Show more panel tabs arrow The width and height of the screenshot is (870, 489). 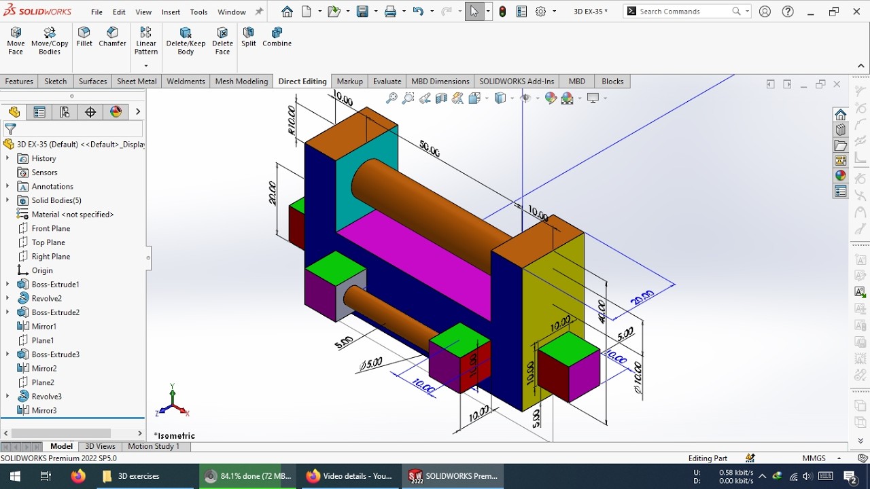click(138, 112)
